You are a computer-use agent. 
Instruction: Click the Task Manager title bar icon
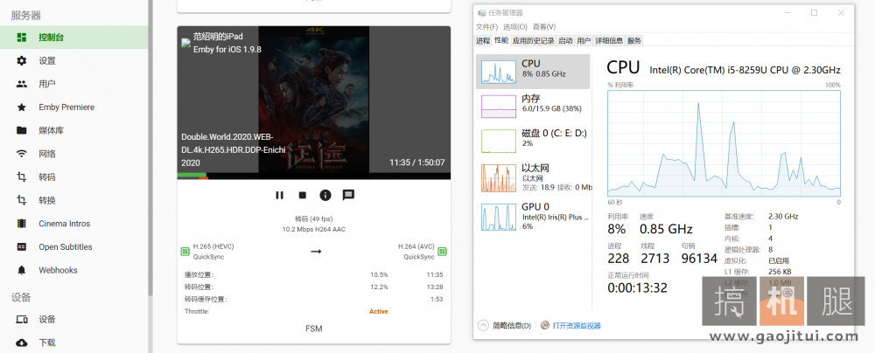tap(481, 13)
